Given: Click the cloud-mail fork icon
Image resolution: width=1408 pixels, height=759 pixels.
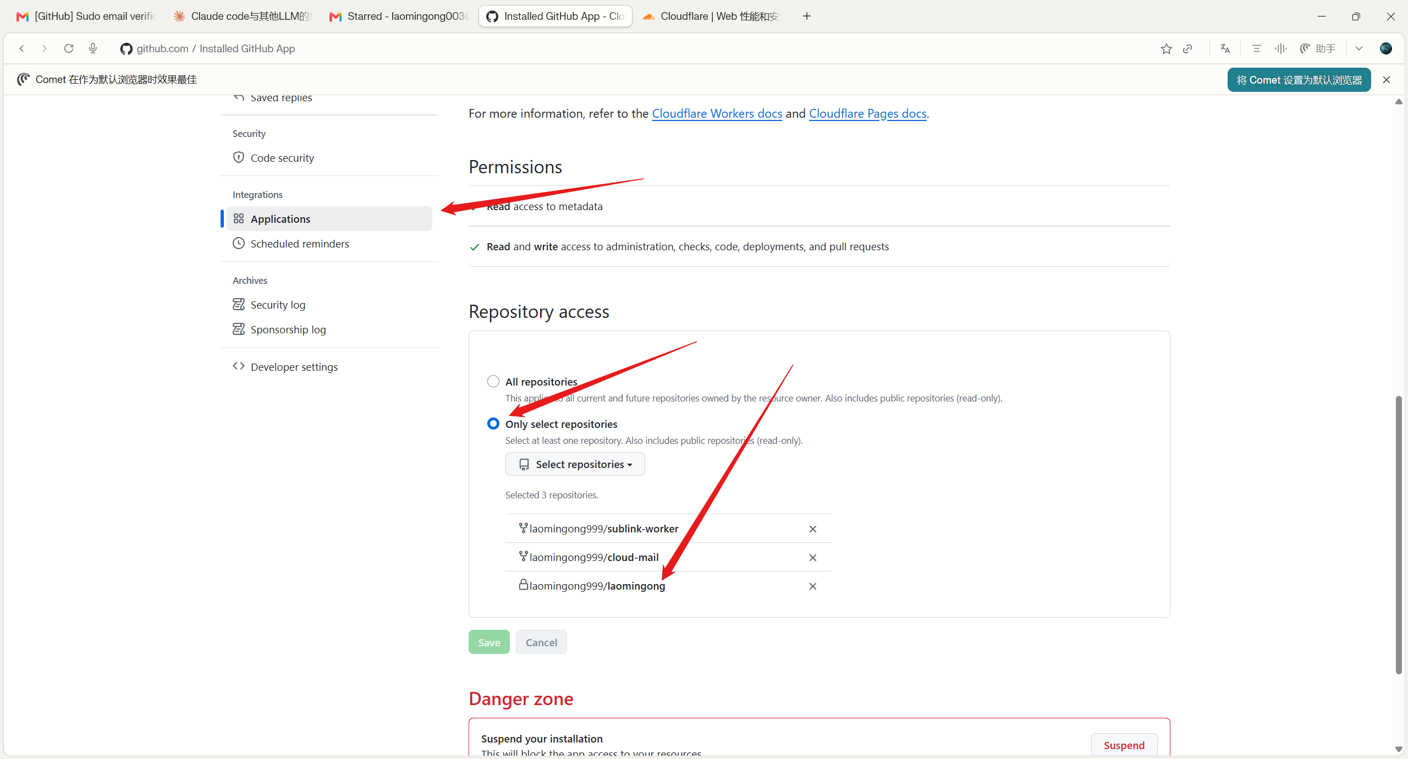Looking at the screenshot, I should (524, 557).
